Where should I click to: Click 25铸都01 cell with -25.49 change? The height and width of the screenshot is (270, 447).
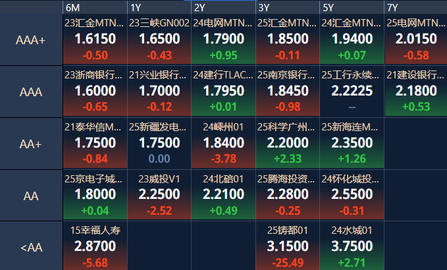click(x=287, y=247)
